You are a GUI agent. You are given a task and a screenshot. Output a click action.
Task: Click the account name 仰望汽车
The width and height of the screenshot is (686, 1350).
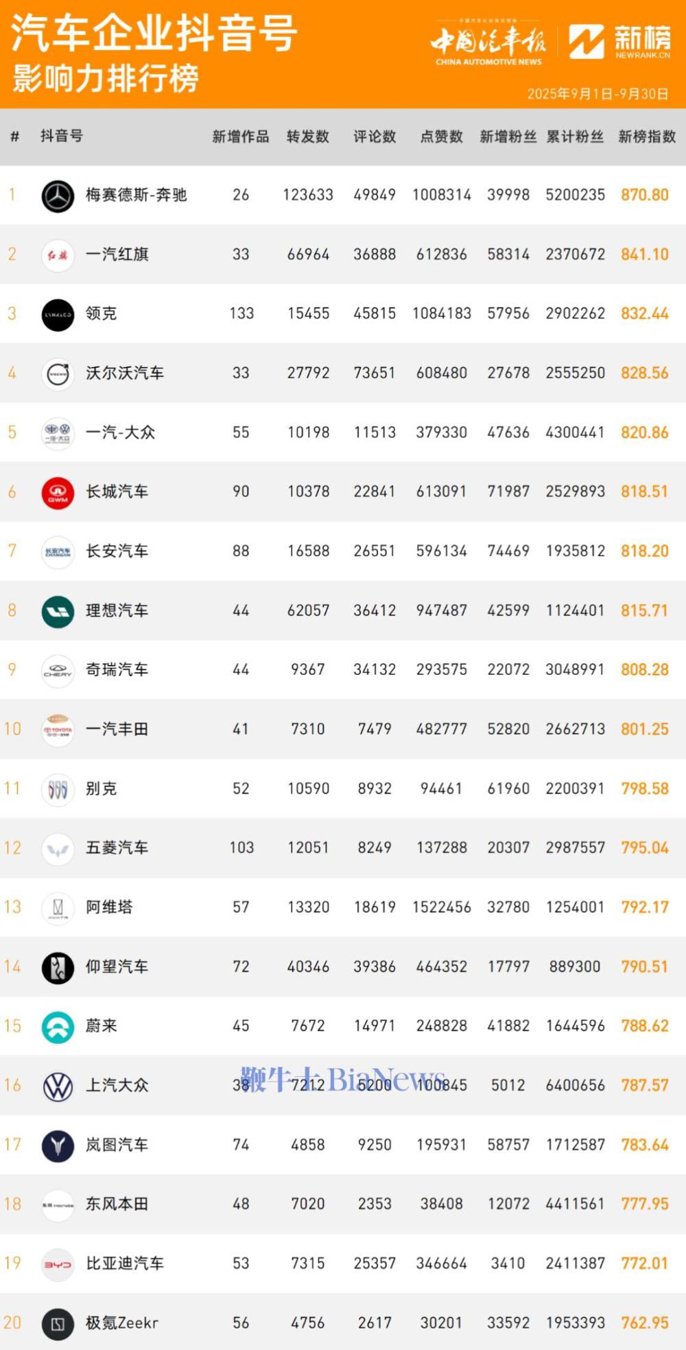tap(117, 966)
